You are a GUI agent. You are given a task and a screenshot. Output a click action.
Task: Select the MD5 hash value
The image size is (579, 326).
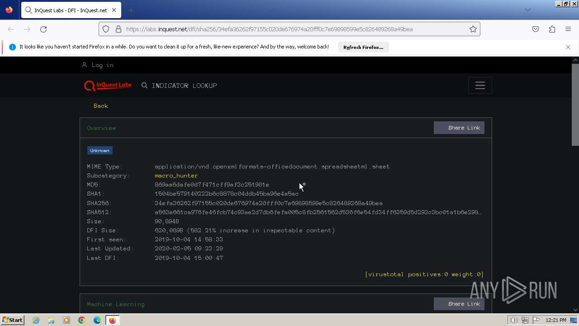pyautogui.click(x=212, y=185)
